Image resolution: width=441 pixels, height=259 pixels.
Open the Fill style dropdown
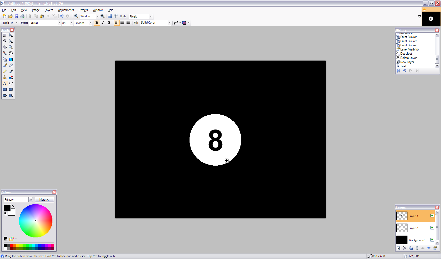(x=169, y=22)
